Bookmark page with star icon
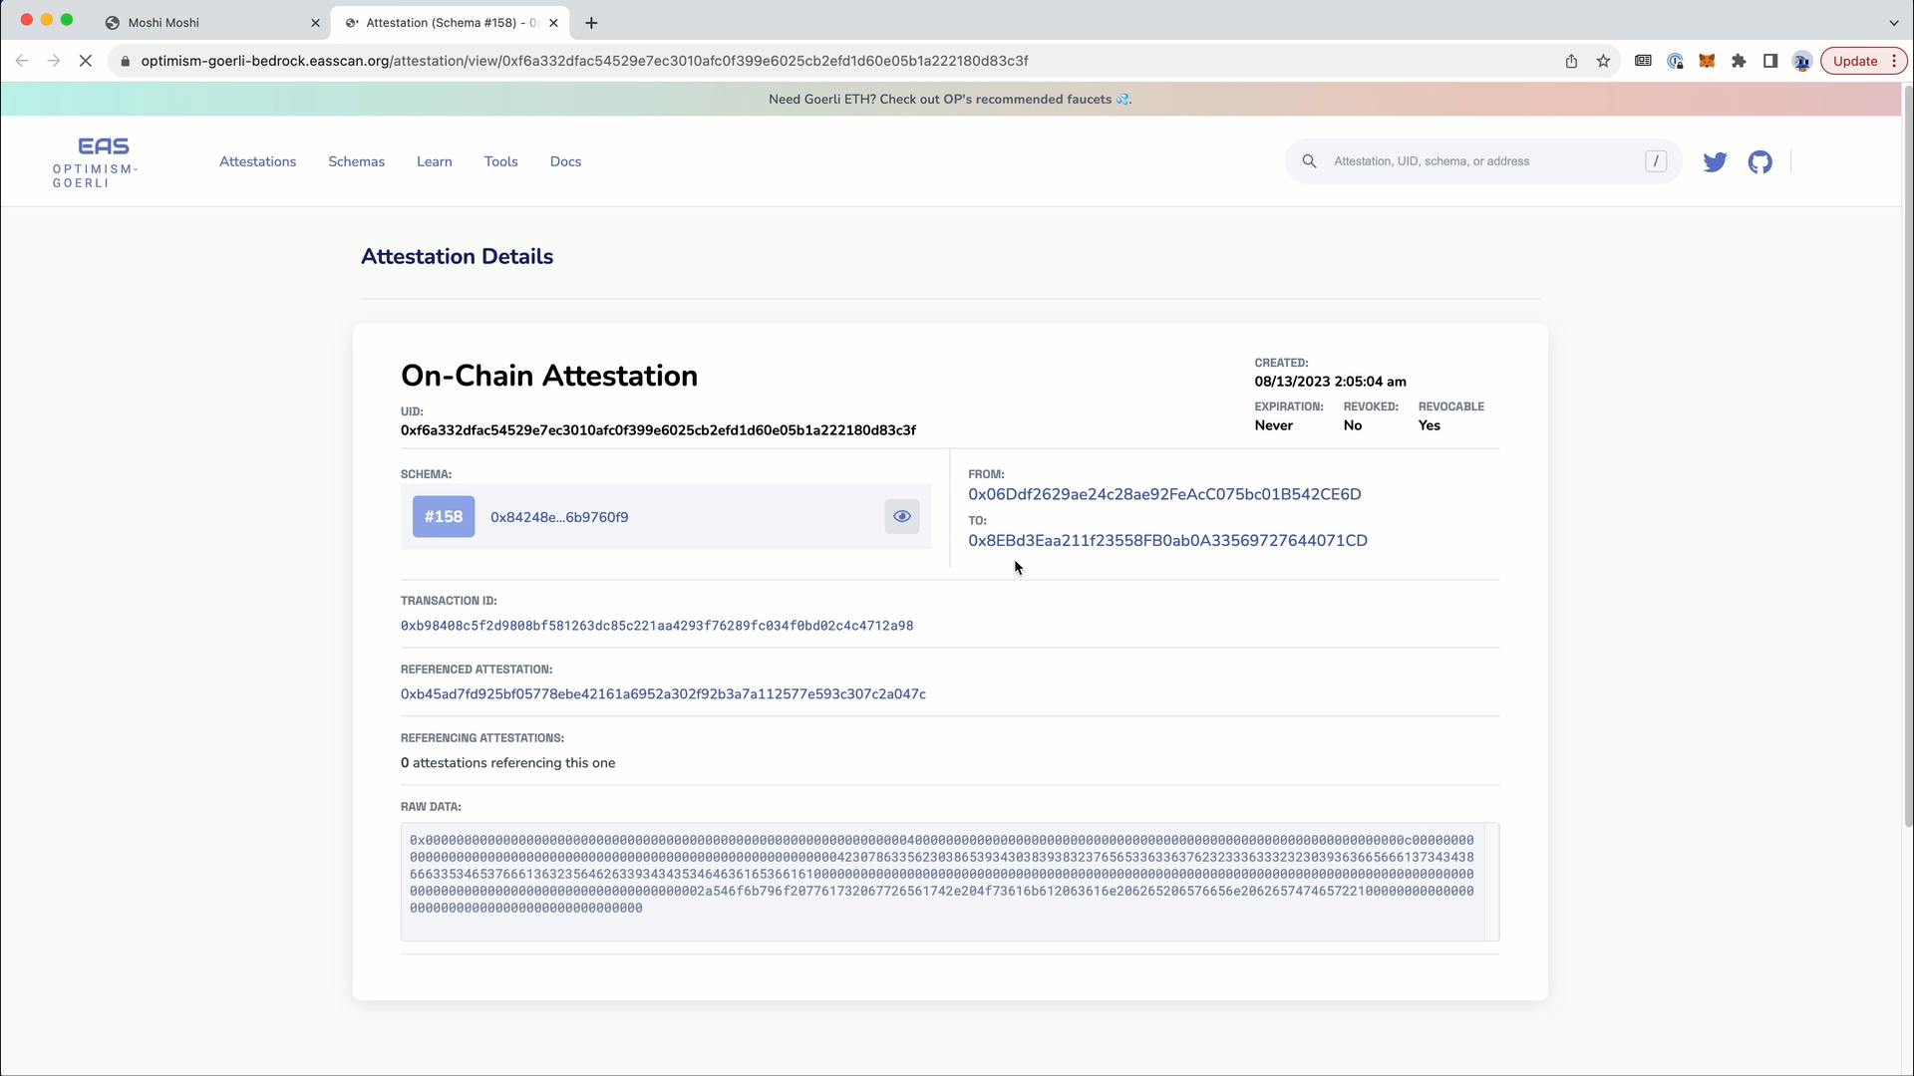The image size is (1914, 1076). click(x=1603, y=61)
